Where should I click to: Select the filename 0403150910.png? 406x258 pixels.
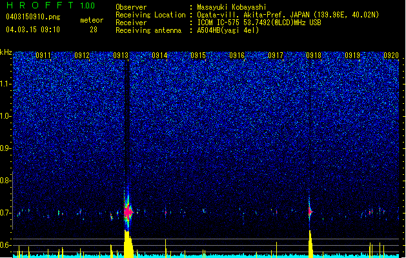(33, 17)
